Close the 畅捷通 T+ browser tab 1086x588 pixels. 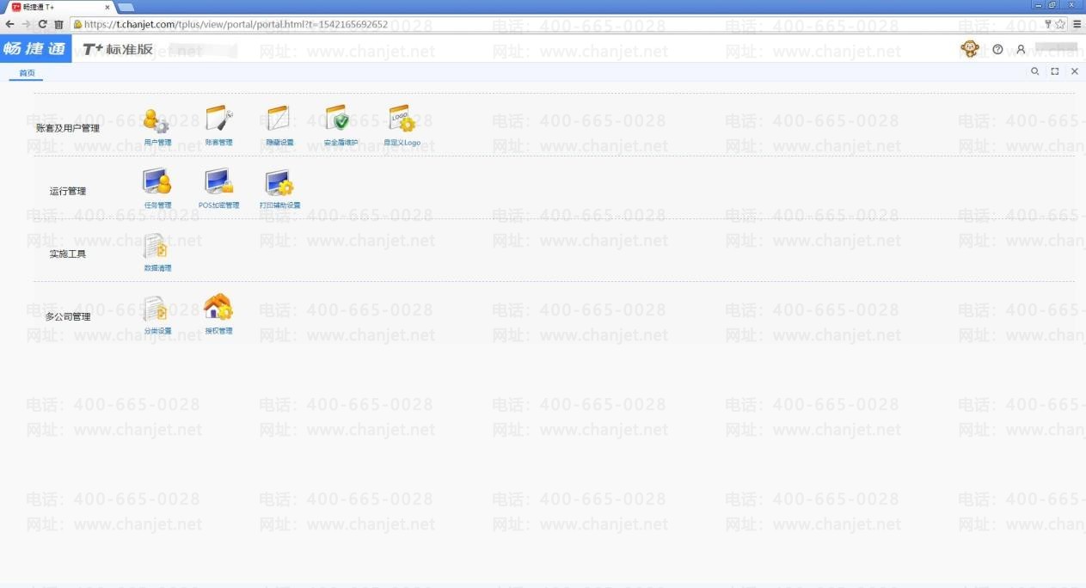tap(107, 7)
